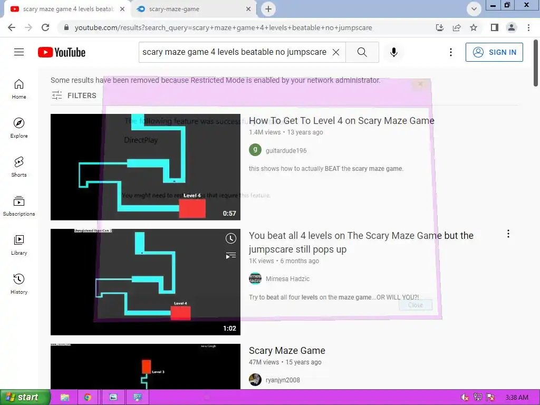The image size is (540, 405).
Task: Visit guitardude196 channel
Action: (x=286, y=150)
